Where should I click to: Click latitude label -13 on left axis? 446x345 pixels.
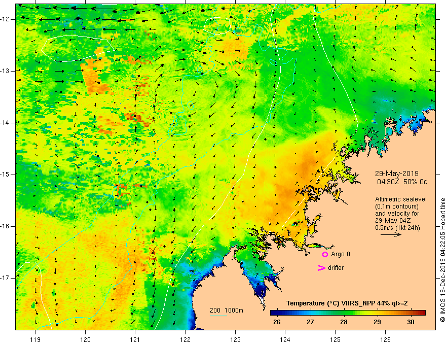(6, 71)
